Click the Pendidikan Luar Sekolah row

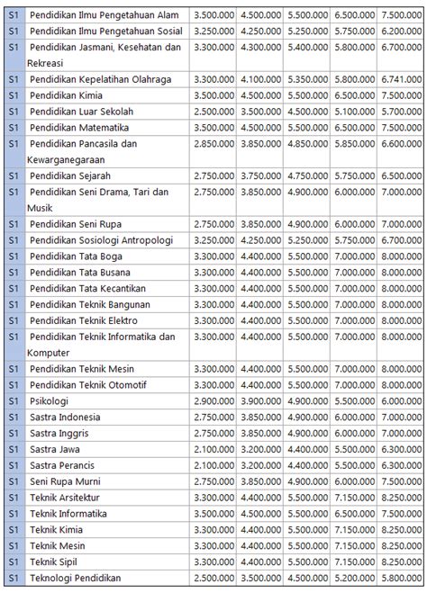tap(213, 112)
